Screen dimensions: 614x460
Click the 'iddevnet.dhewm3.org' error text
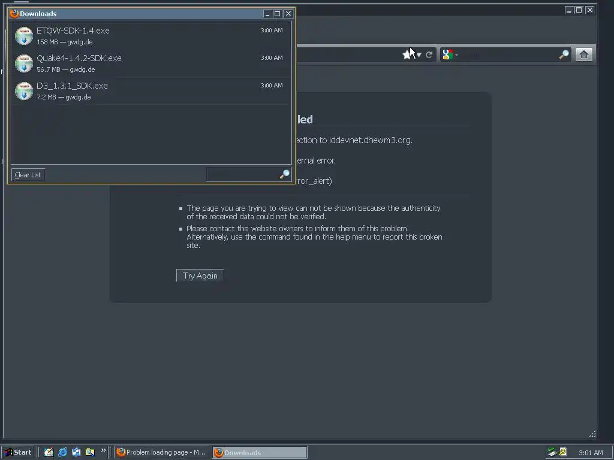click(371, 140)
